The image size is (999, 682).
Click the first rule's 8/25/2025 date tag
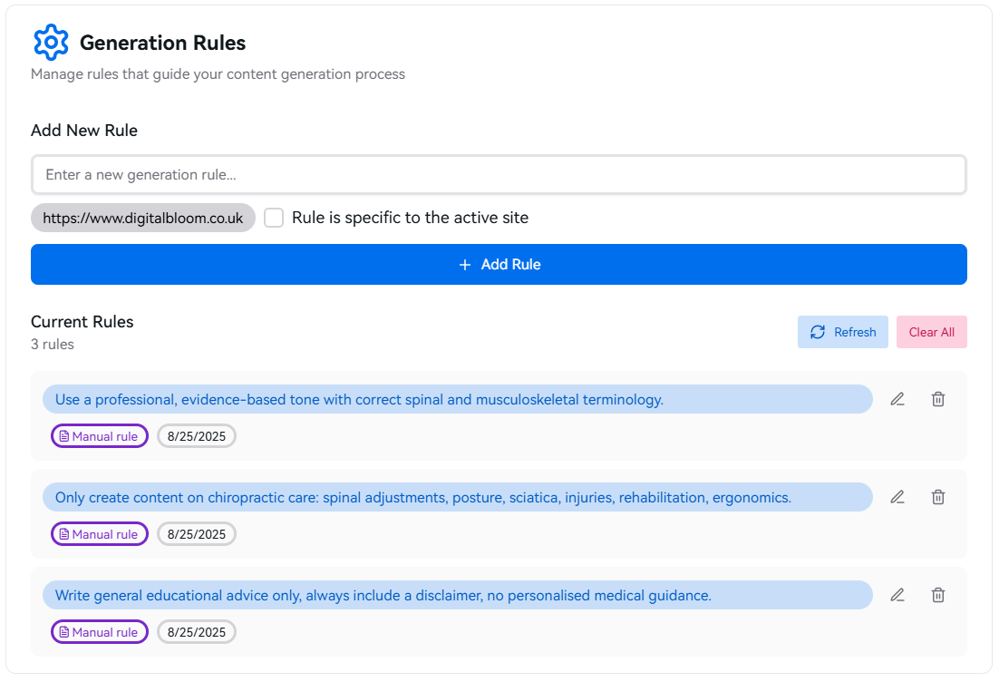197,436
